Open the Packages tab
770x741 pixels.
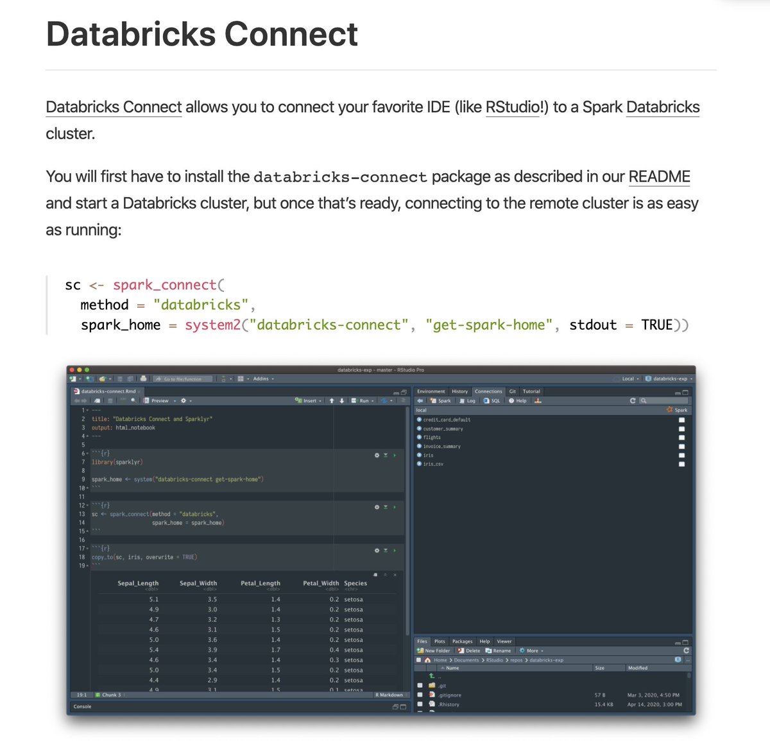(463, 642)
